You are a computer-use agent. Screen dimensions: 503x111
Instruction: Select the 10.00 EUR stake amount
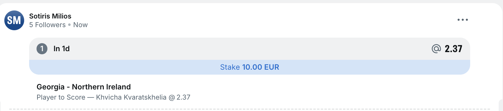[260, 67]
